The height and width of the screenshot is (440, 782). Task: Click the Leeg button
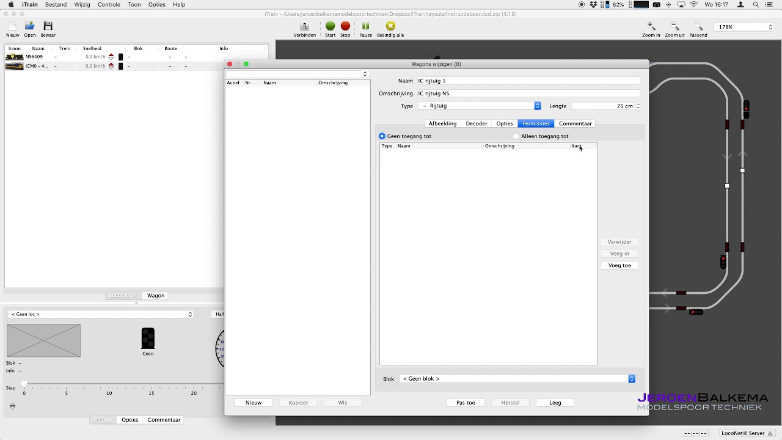pyautogui.click(x=555, y=403)
